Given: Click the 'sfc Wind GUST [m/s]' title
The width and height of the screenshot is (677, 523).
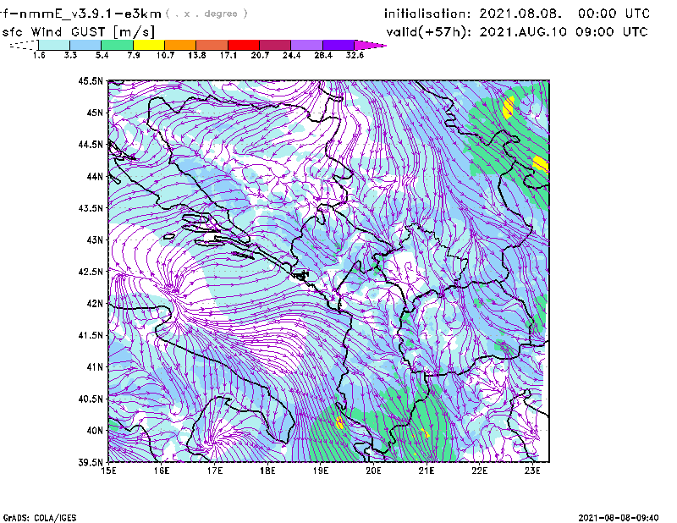Looking at the screenshot, I should pyautogui.click(x=78, y=32).
